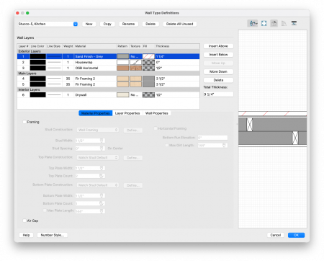Click pattern swatch of Sand Finish - Grey
This screenshot has width=324, height=261.
point(123,56)
